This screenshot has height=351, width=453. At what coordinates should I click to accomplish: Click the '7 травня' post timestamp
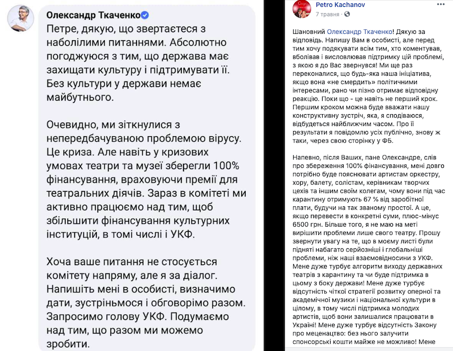[327, 14]
